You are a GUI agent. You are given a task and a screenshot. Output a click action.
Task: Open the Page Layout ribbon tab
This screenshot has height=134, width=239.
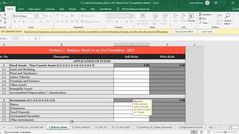pos(34,9)
